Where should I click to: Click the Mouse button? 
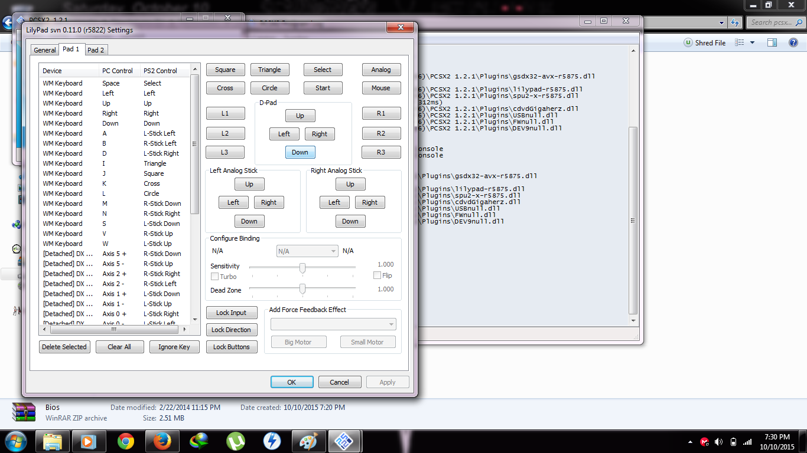tap(381, 88)
